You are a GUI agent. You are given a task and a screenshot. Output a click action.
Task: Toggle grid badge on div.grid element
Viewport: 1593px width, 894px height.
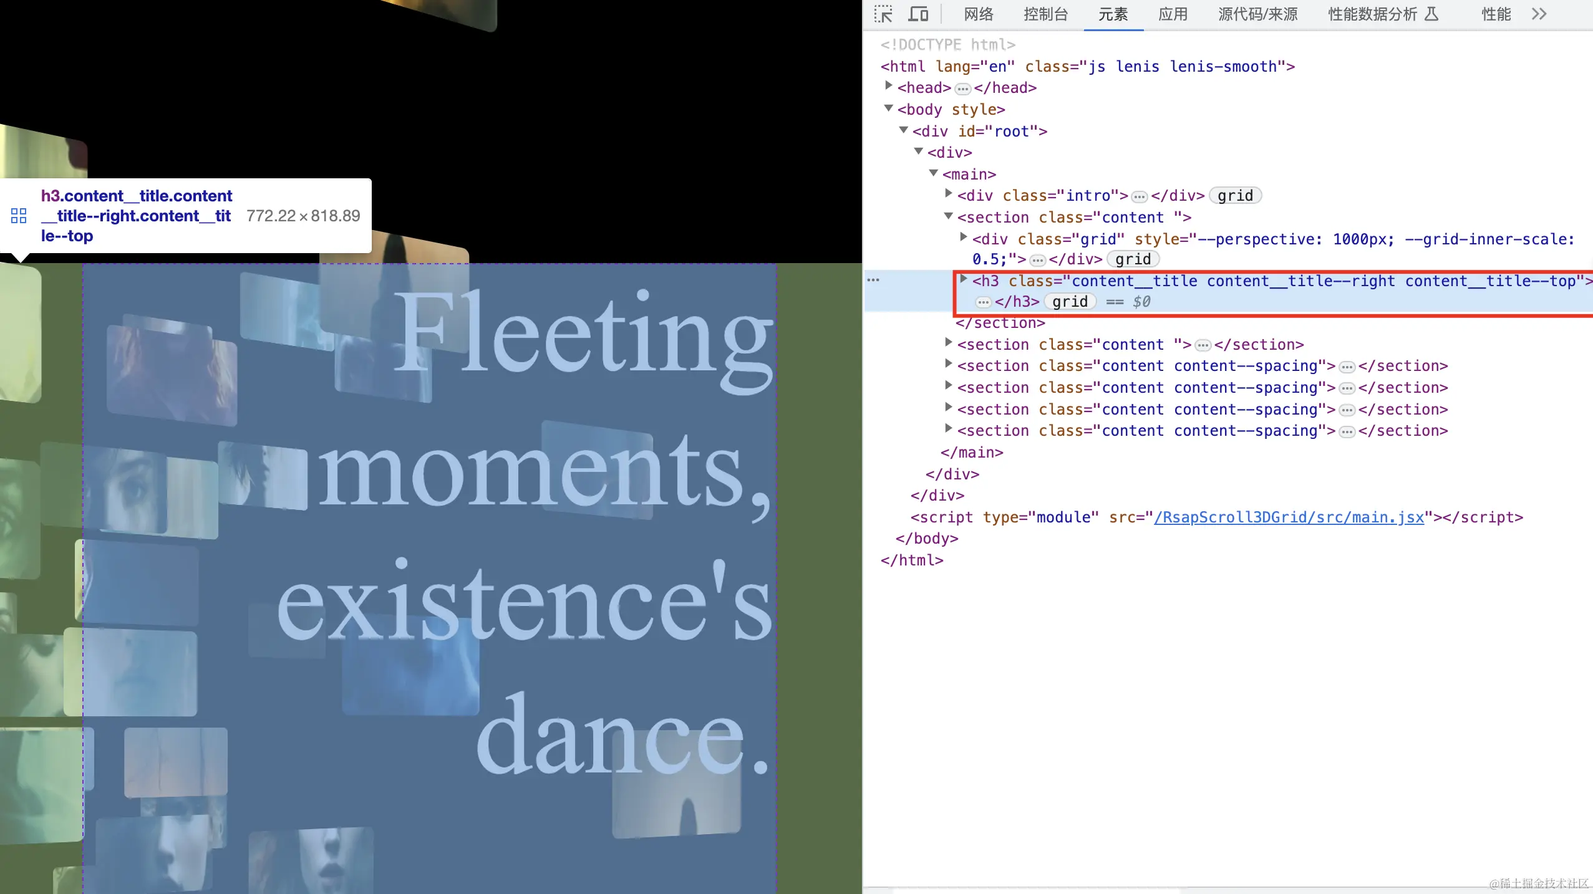1132,259
